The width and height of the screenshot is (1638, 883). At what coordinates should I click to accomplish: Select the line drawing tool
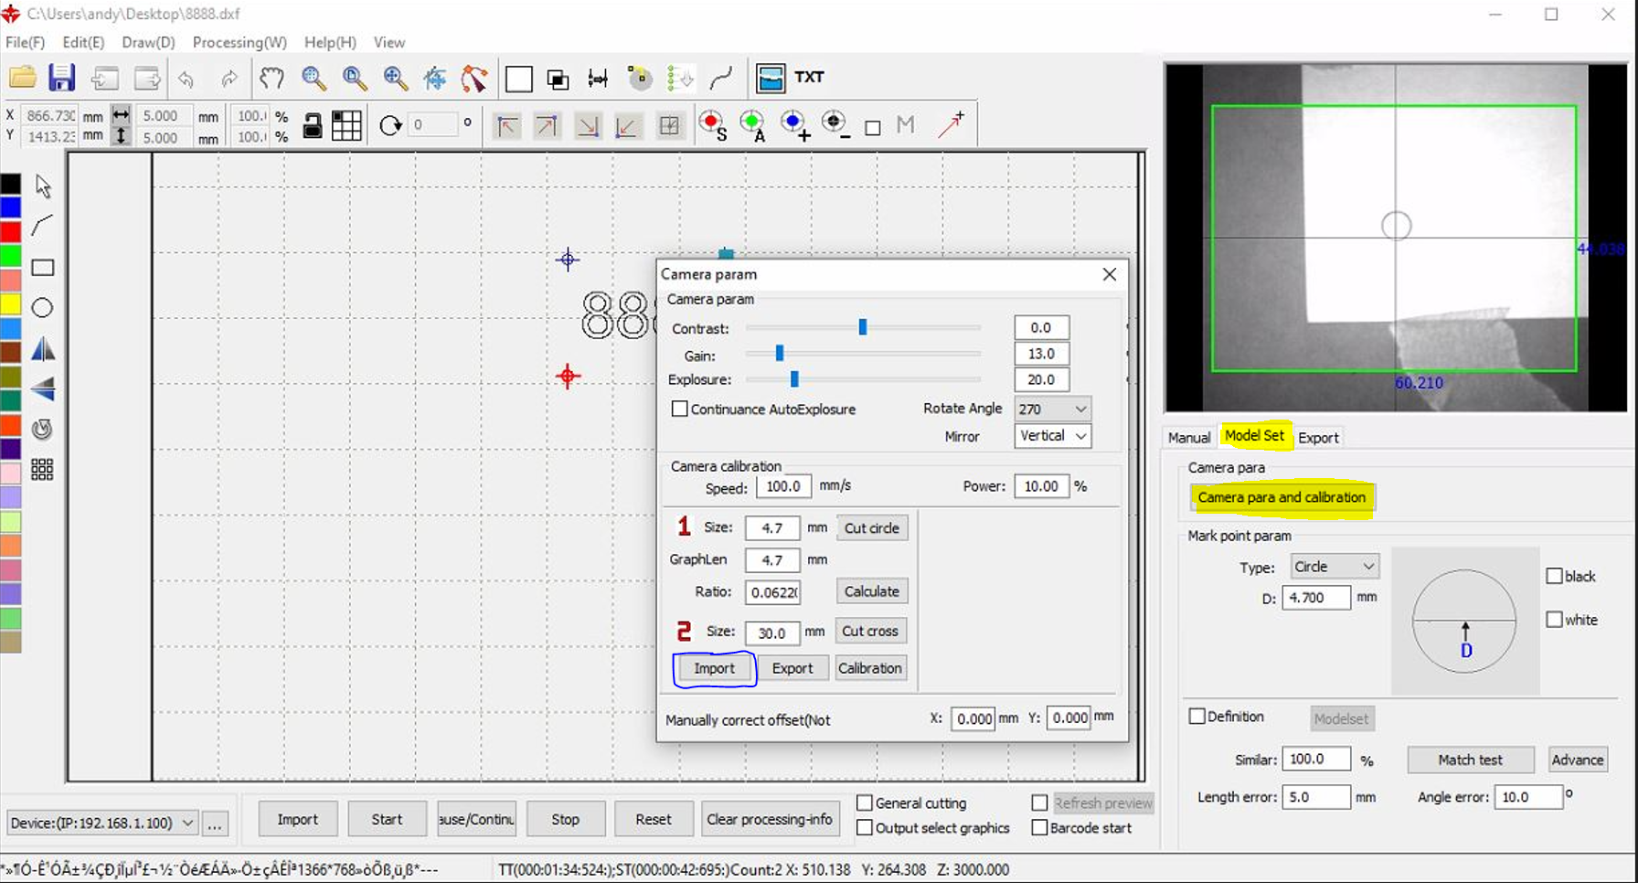[42, 226]
